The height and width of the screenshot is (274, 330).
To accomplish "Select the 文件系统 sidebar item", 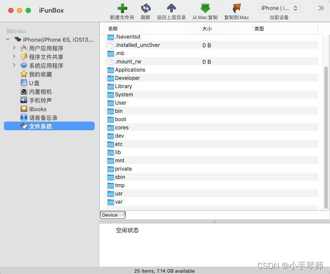I will [49, 126].
